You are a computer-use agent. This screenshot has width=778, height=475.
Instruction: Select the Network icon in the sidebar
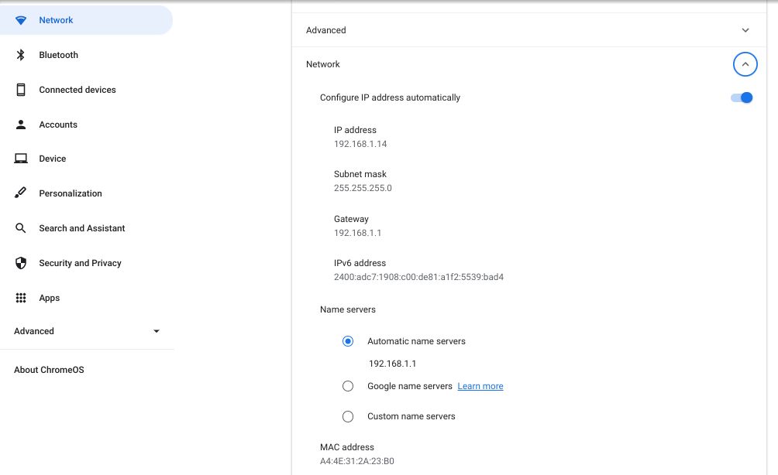tap(21, 20)
